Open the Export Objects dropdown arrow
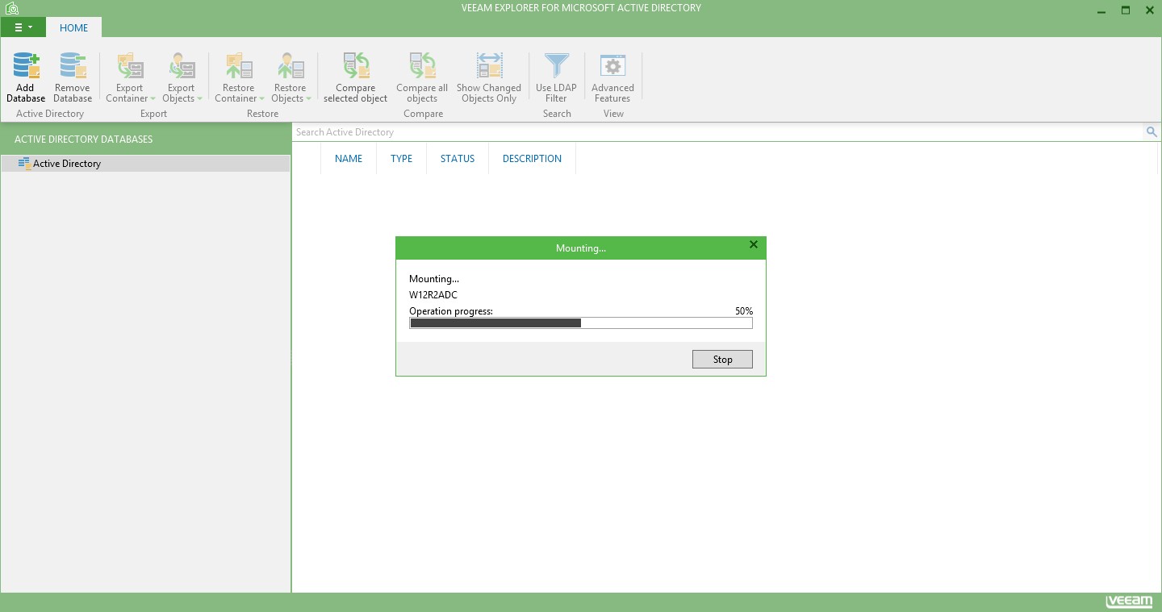Screen dimensions: 1162x612 (x=199, y=99)
